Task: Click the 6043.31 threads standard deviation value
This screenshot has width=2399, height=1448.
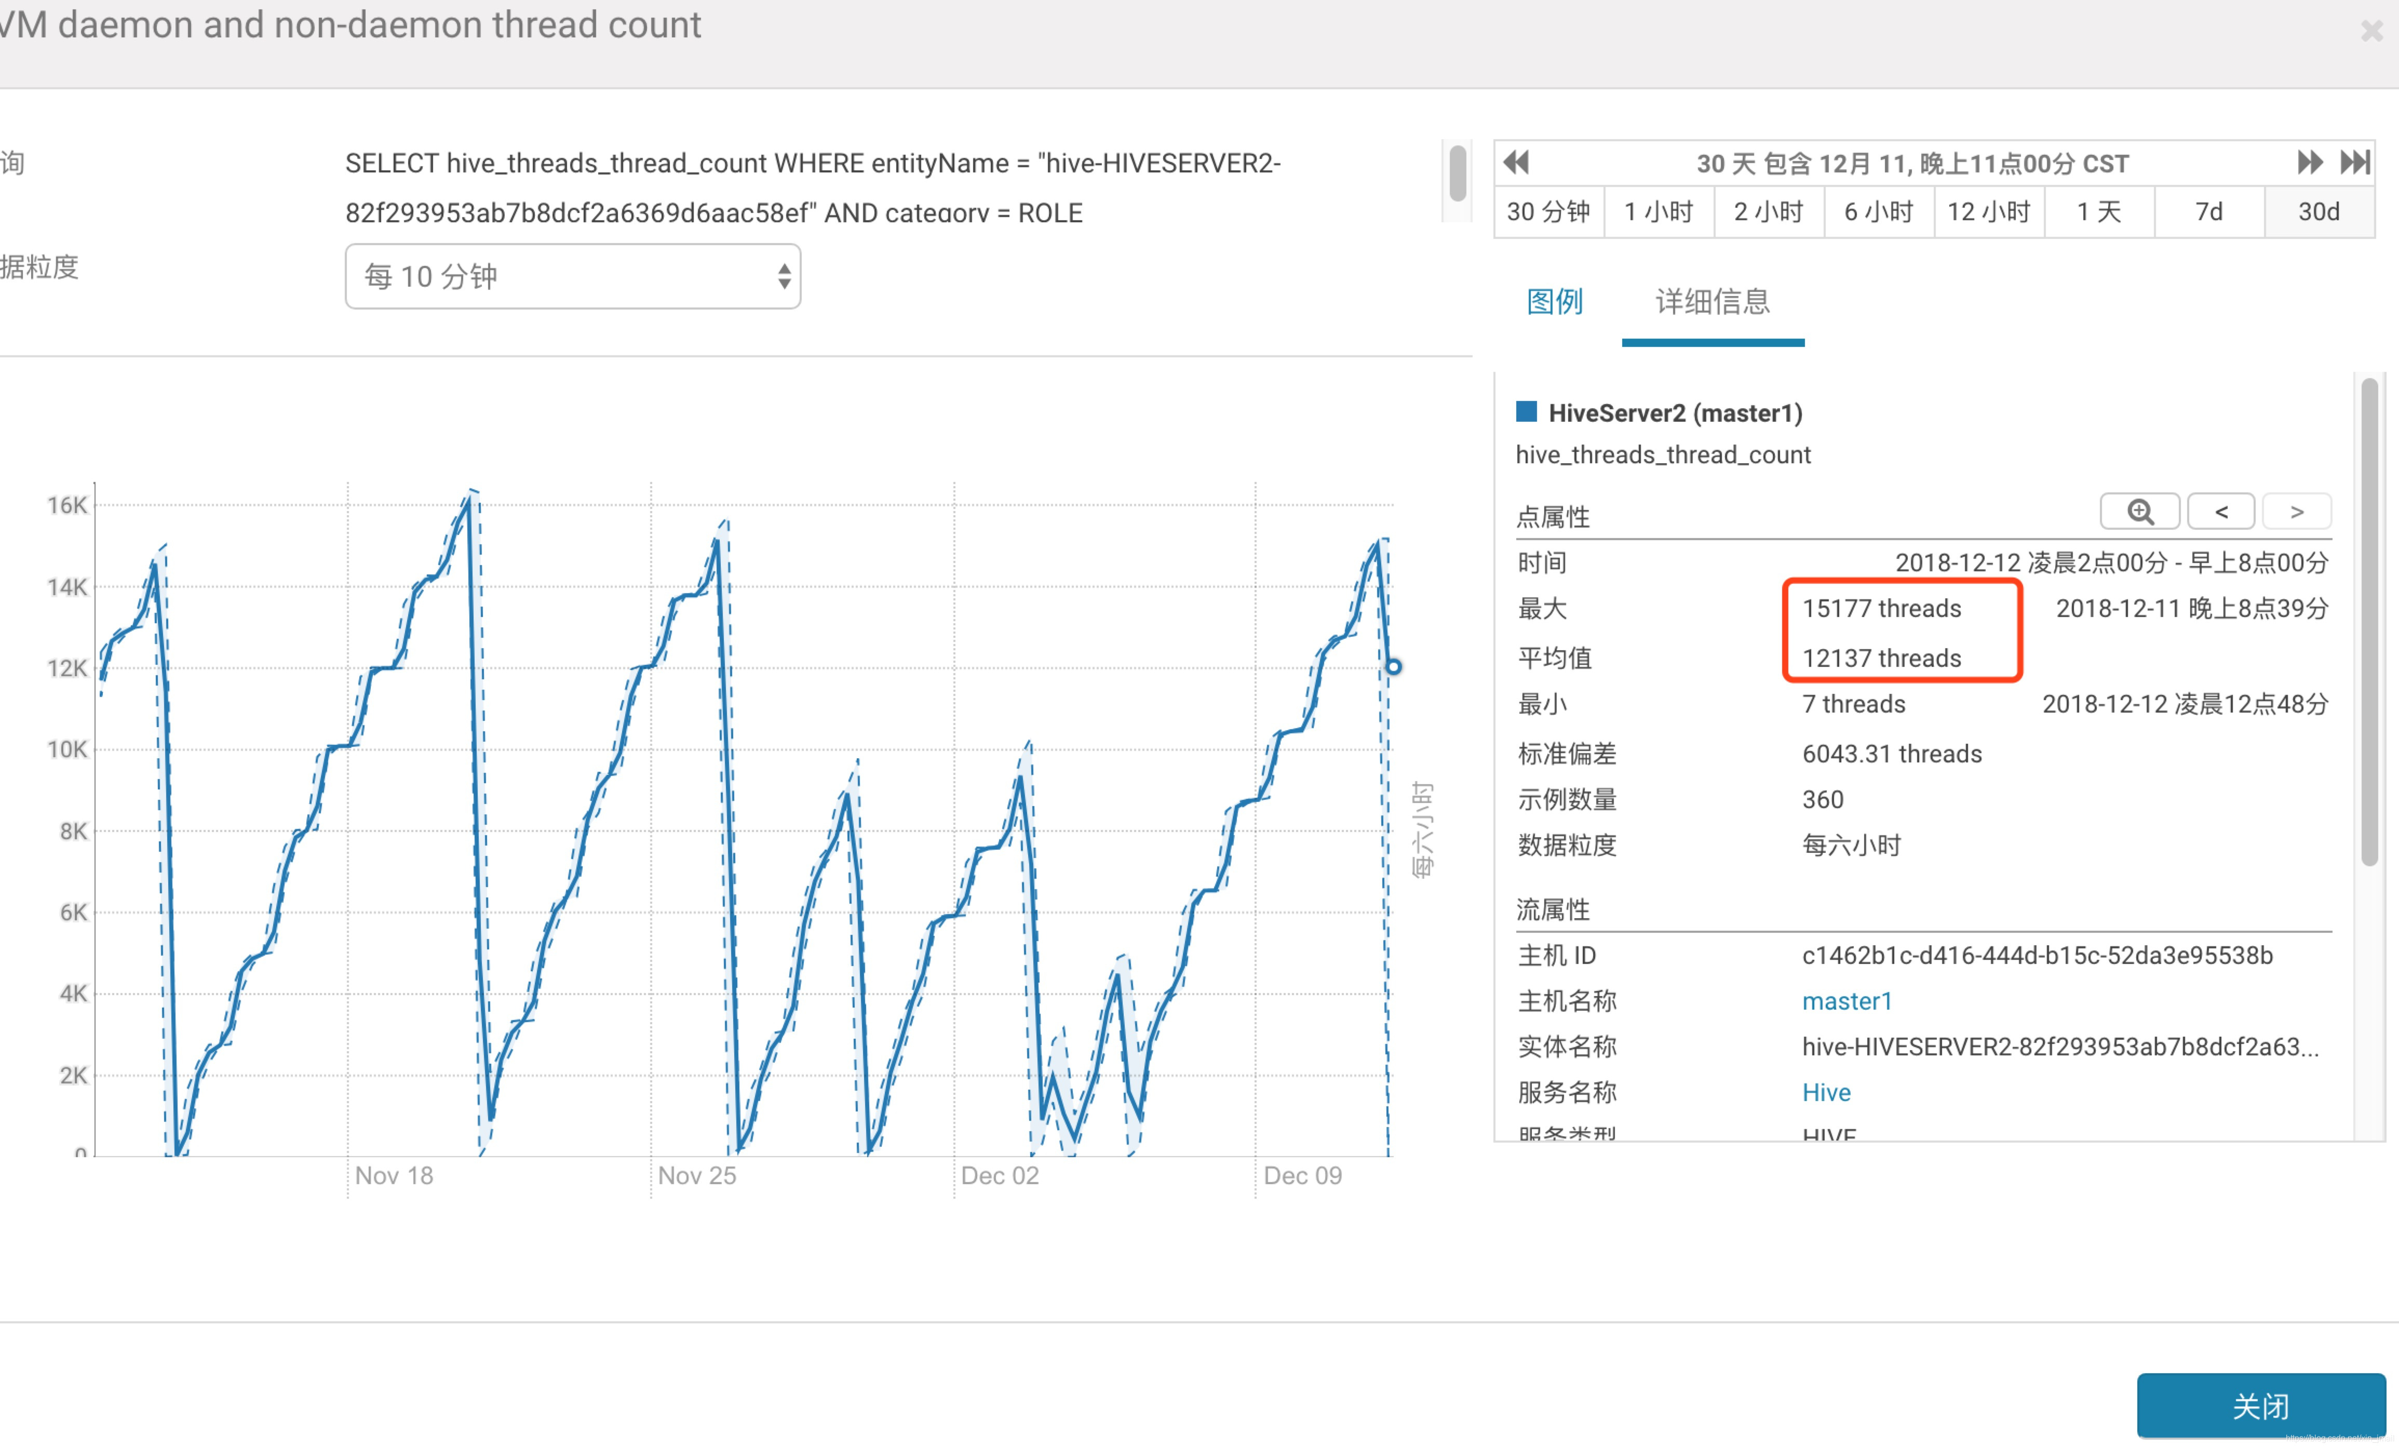Action: (x=1892, y=753)
